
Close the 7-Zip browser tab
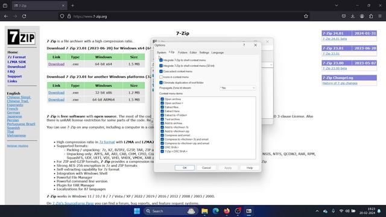63,5
